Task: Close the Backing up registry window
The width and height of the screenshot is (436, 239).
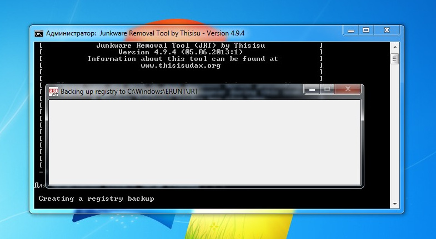Action: [x=348, y=89]
